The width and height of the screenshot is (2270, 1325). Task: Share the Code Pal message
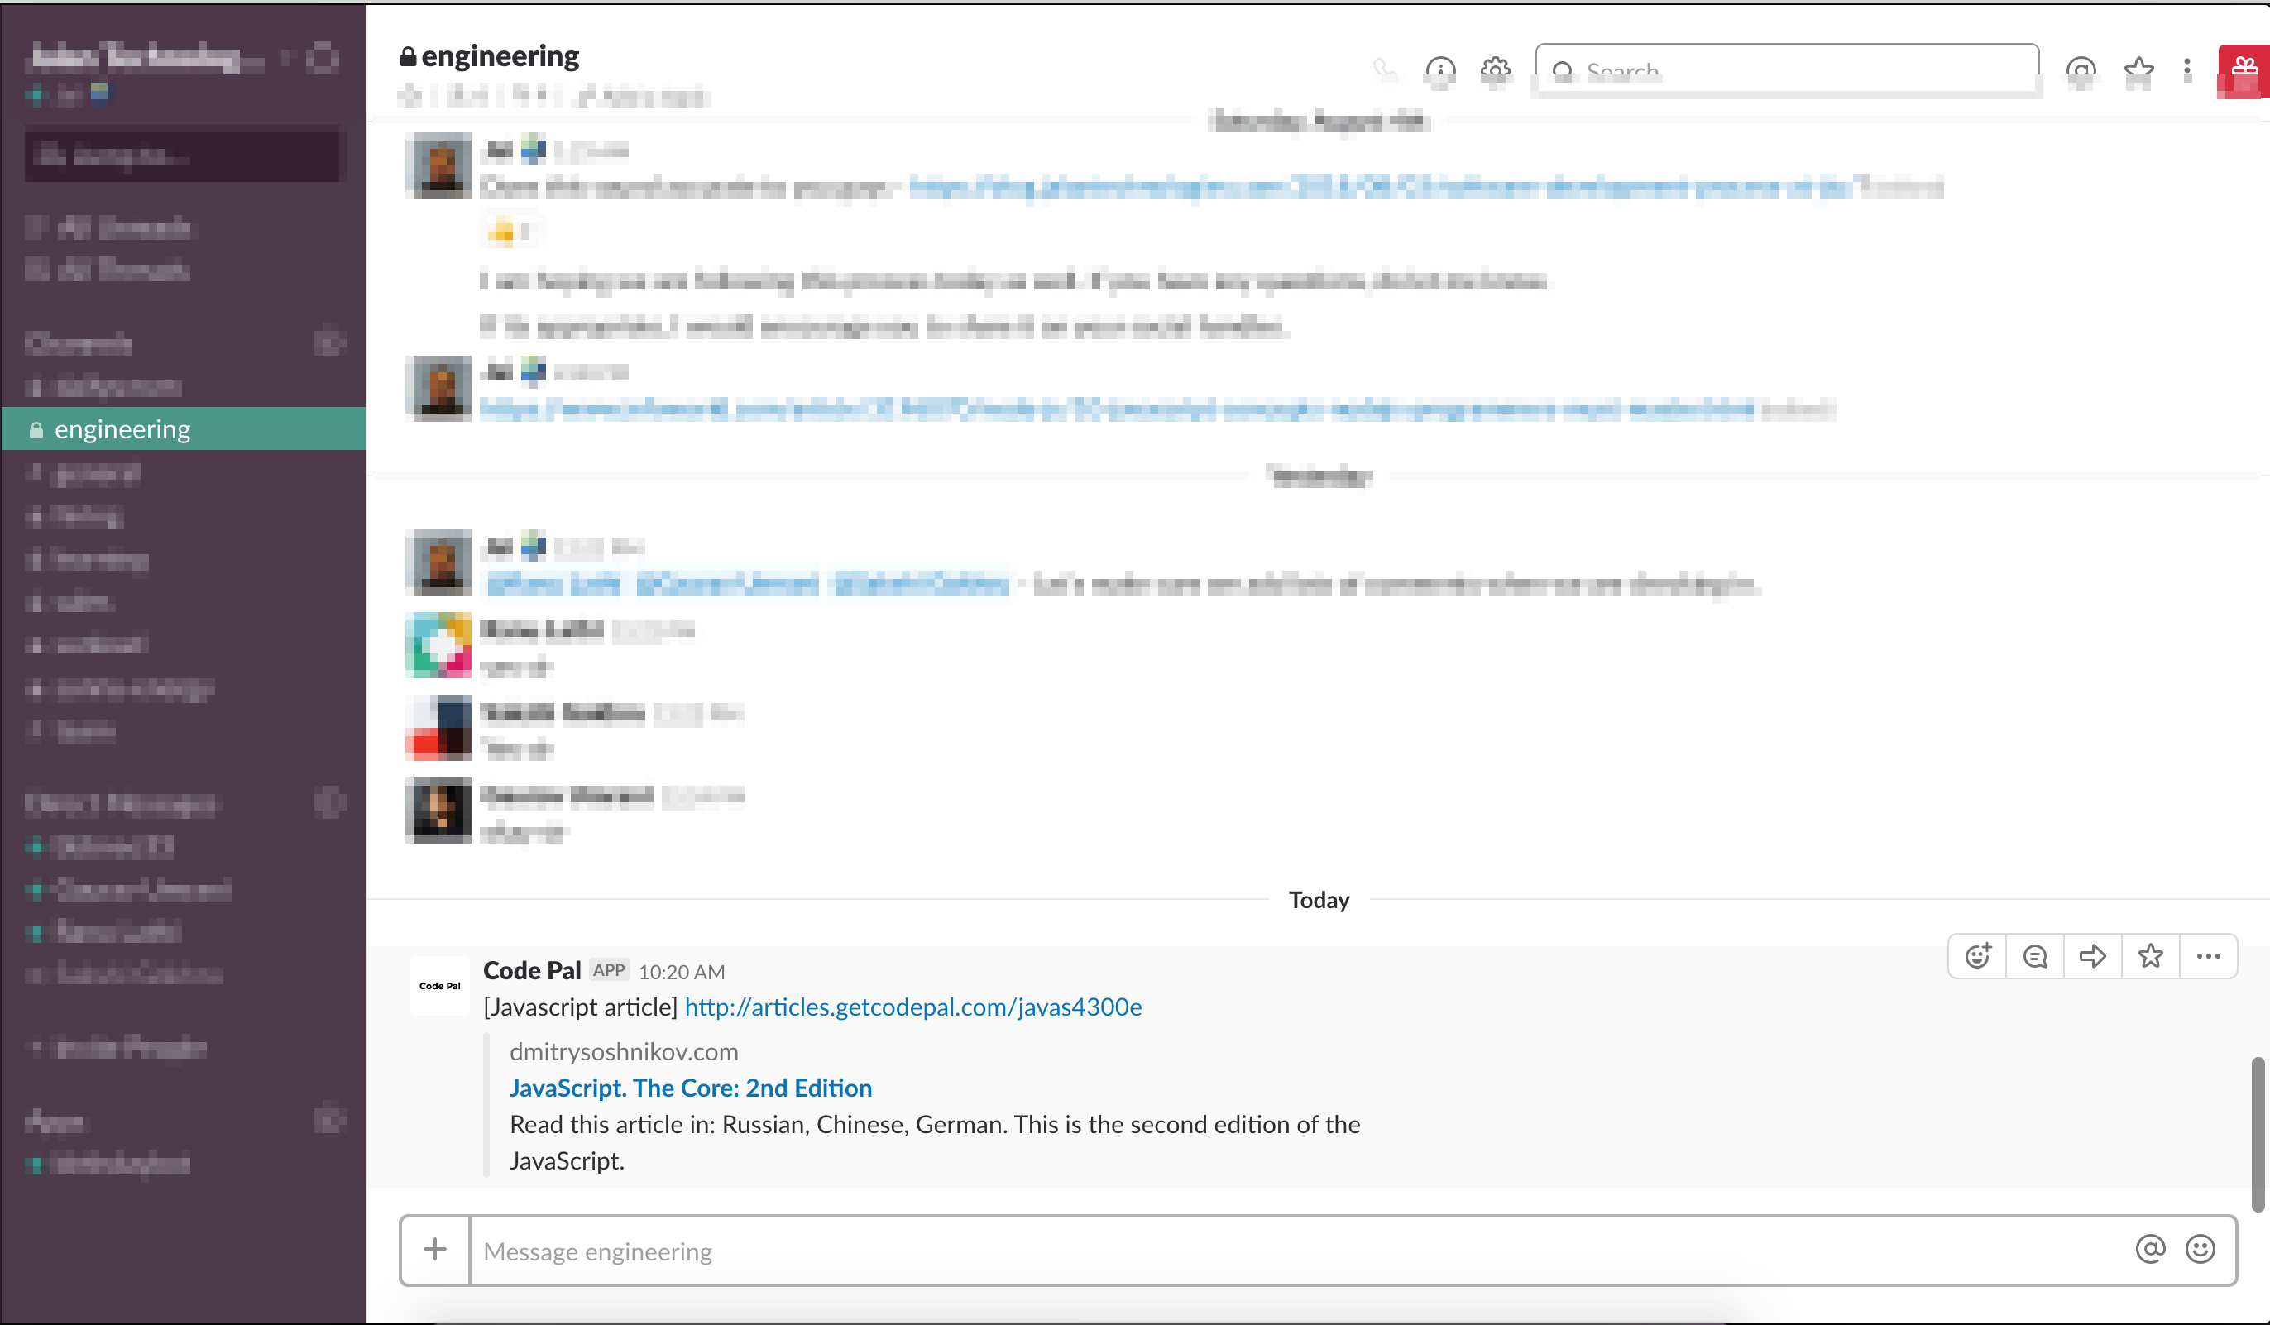coord(2092,955)
